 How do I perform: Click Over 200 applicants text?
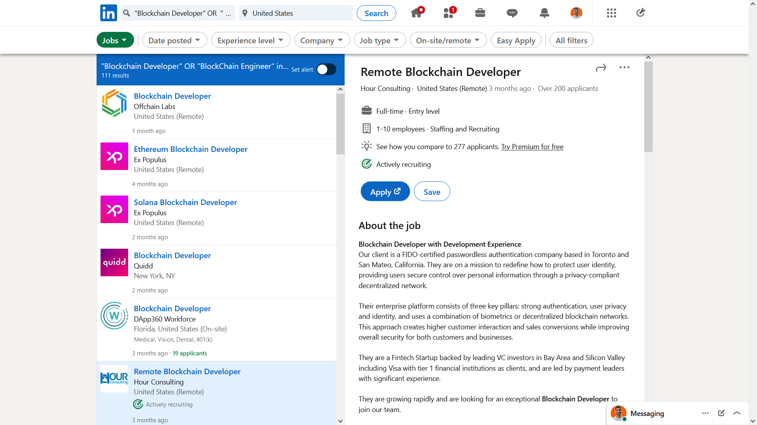pyautogui.click(x=568, y=89)
